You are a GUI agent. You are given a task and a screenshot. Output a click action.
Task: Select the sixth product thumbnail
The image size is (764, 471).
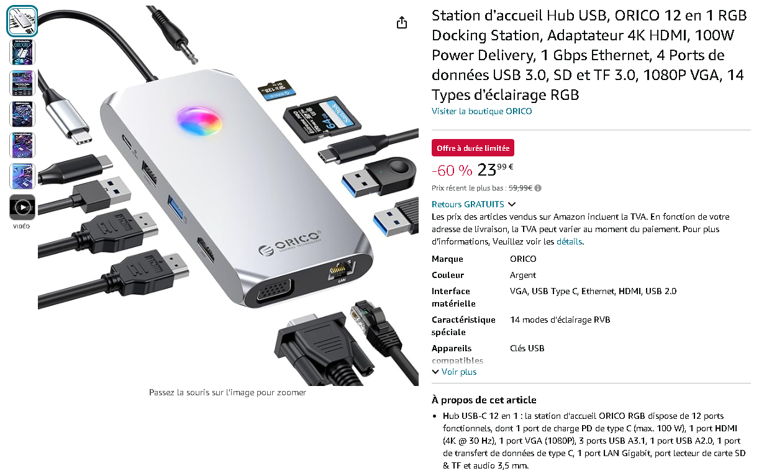coord(22,176)
